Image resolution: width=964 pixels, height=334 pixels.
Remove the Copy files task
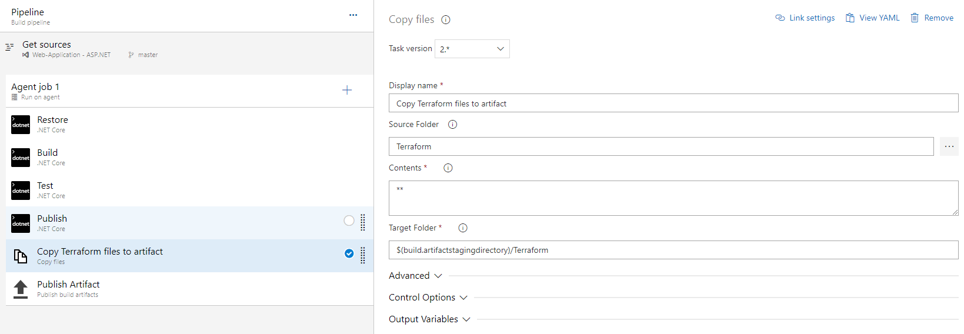coord(932,18)
